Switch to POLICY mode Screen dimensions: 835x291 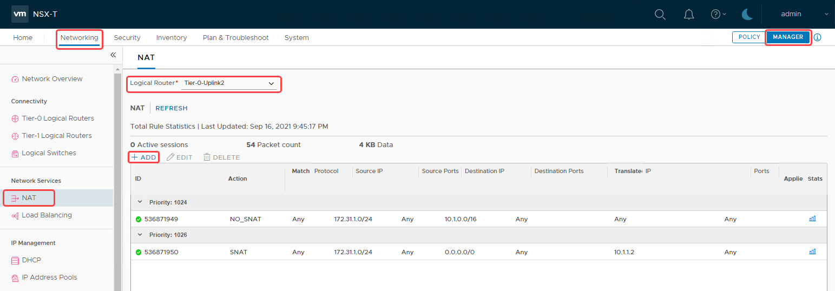coord(749,37)
